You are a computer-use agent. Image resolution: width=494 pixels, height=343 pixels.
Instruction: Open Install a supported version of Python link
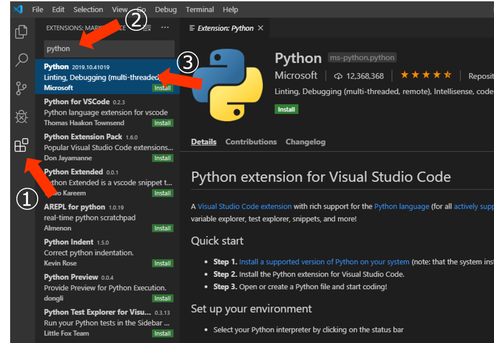pyautogui.click(x=324, y=262)
